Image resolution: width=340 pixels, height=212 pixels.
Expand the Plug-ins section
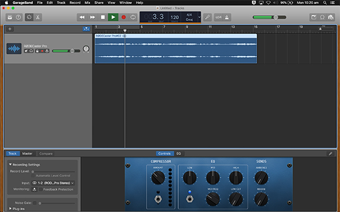point(10,208)
